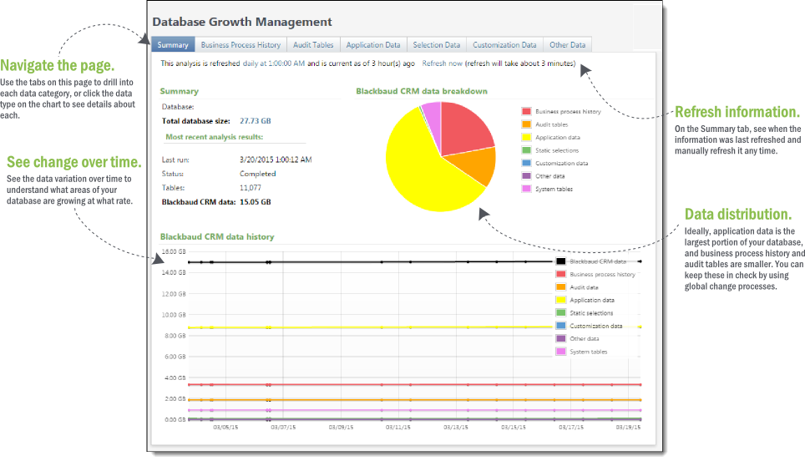Open the Other Data tab
The image size is (805, 461).
pos(567,44)
